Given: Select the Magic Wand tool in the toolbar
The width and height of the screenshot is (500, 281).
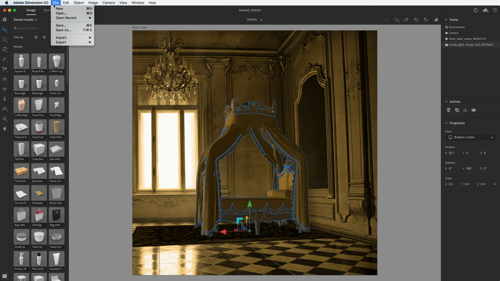Looking at the screenshot, I should (x=5, y=59).
